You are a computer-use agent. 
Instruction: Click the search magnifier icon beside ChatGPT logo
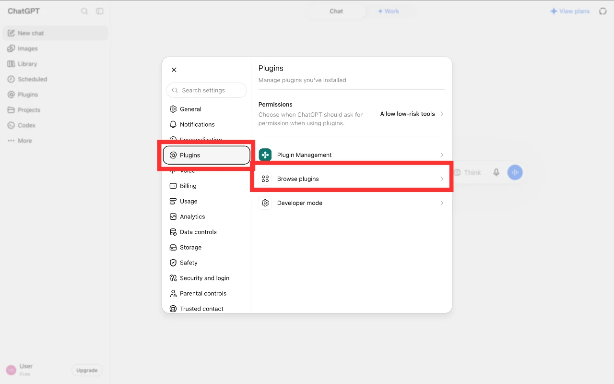coord(84,11)
